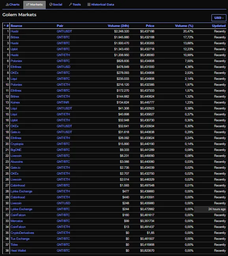The image size is (228, 256).
Task: Open OKEx source link in row 8
Action: 15,73
